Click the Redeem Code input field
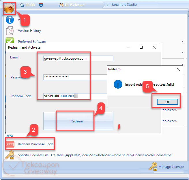 pos(75,96)
